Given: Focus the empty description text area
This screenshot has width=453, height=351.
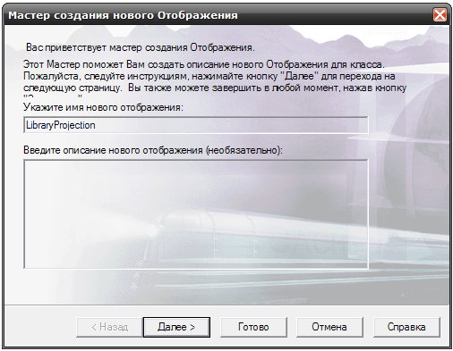Looking at the screenshot, I should click(196, 214).
